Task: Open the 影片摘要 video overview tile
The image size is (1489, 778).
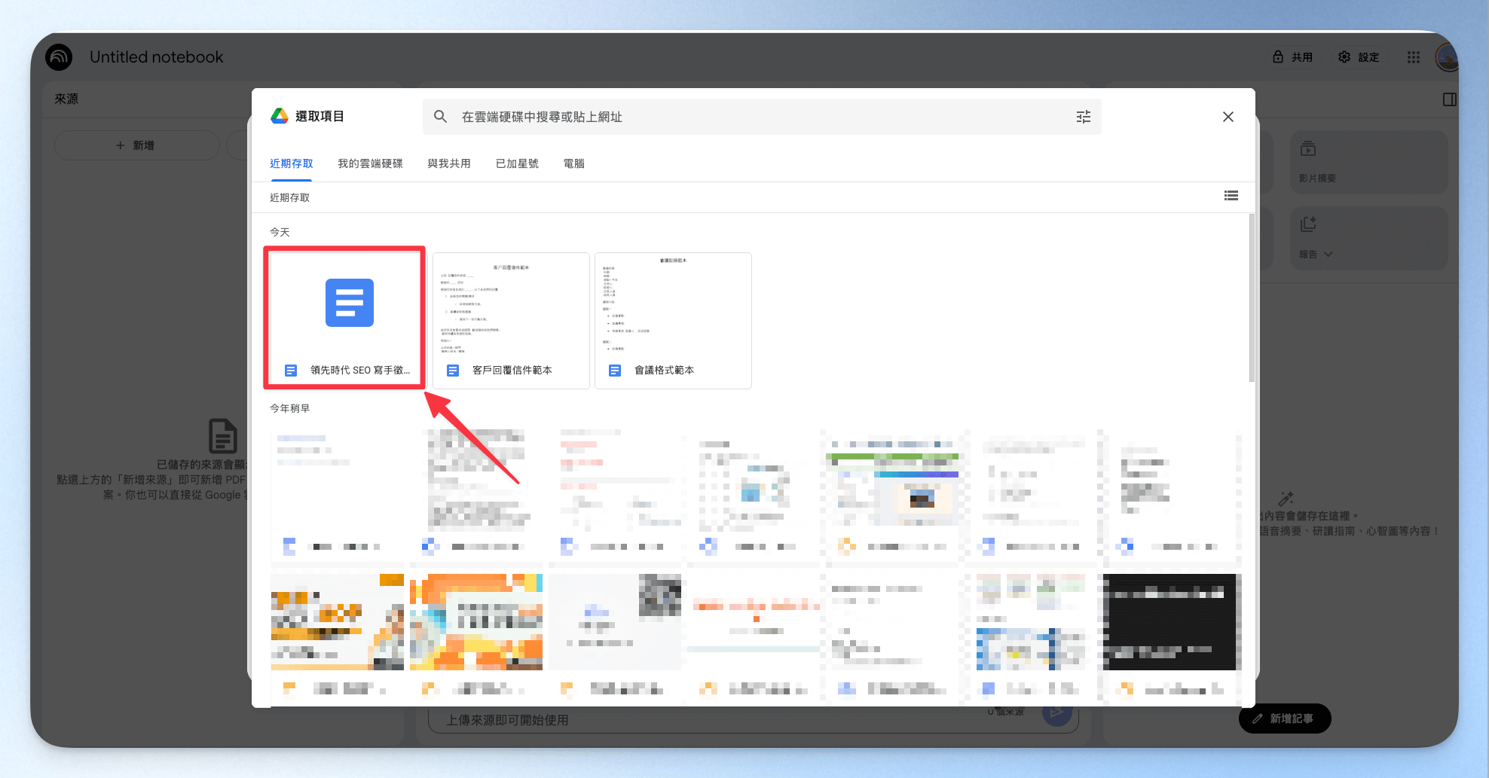Action: (1368, 163)
